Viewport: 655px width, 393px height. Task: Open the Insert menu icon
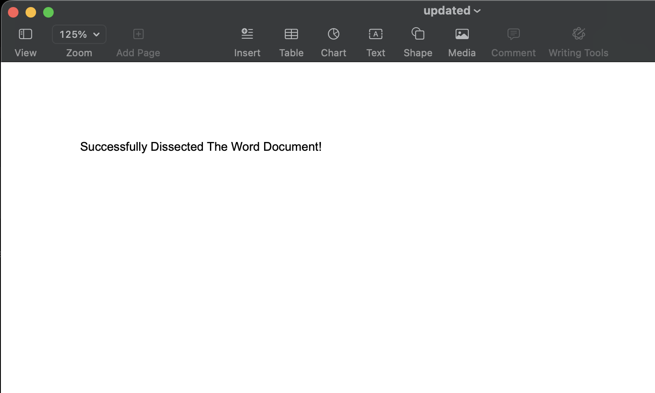247,34
